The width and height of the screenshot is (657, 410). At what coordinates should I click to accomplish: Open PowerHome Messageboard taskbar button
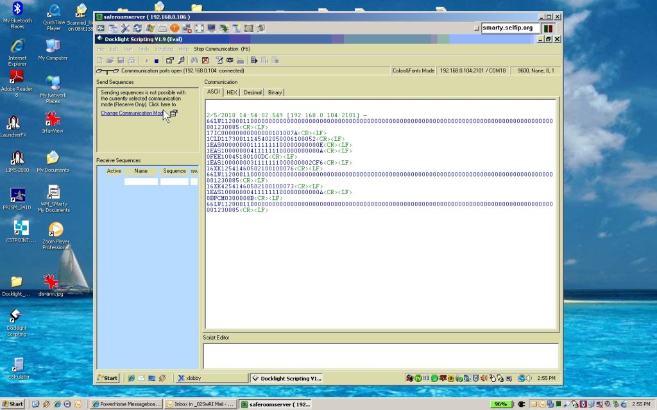(x=126, y=404)
